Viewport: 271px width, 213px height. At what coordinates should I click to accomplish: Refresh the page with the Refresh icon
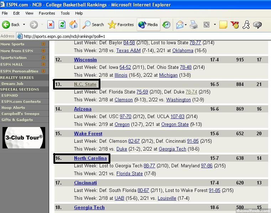(62, 25)
